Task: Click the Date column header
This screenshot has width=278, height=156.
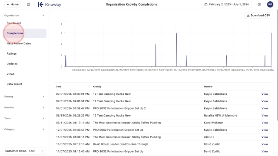Action: [x=59, y=87]
